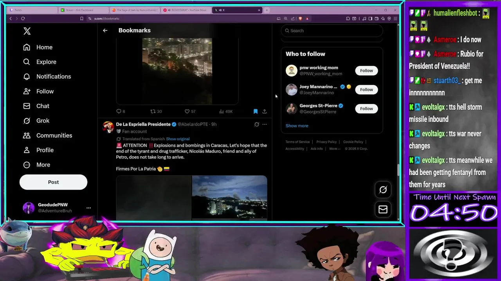
Task: Click @AbelardoPTE handle text
Action: pos(193,124)
